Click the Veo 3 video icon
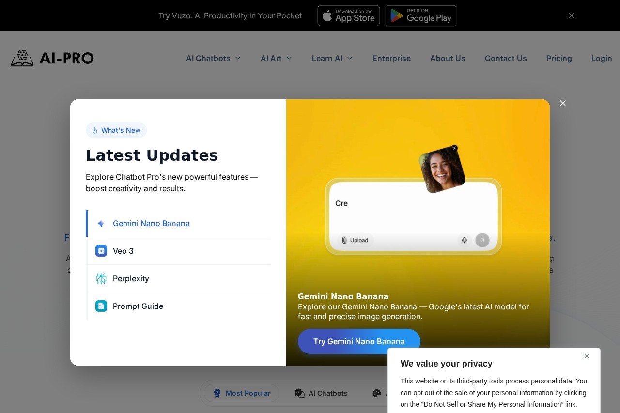This screenshot has width=620, height=413. 101,251
